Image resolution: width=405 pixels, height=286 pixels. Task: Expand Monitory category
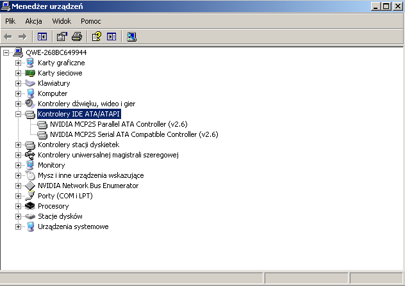[18, 165]
